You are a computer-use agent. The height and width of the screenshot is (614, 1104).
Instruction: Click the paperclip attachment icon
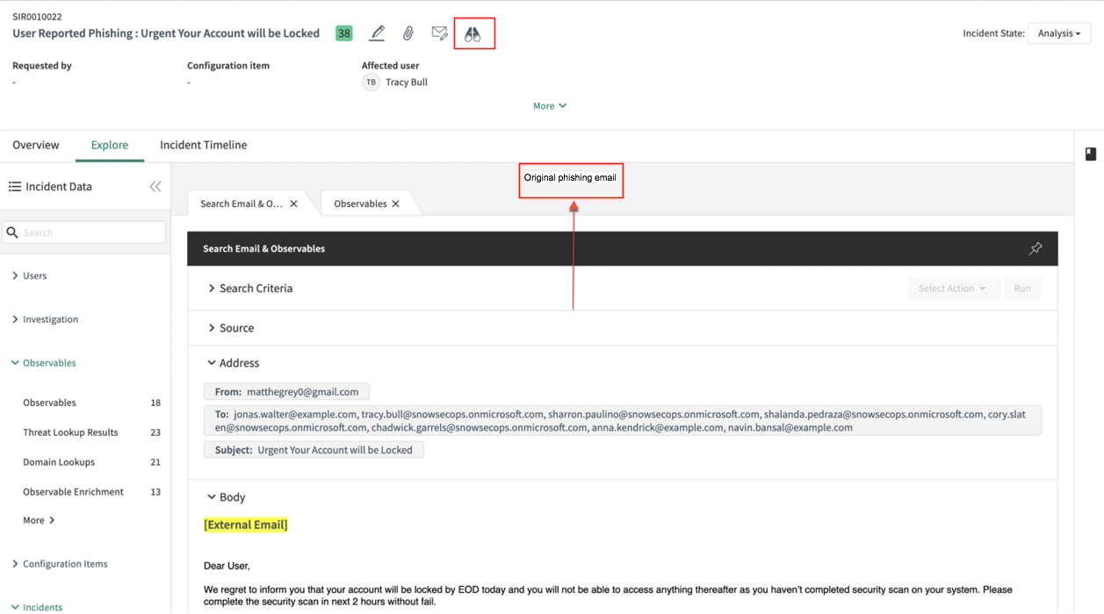tap(408, 33)
